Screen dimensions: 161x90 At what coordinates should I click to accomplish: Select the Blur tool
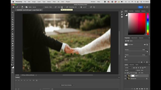tap(13, 43)
